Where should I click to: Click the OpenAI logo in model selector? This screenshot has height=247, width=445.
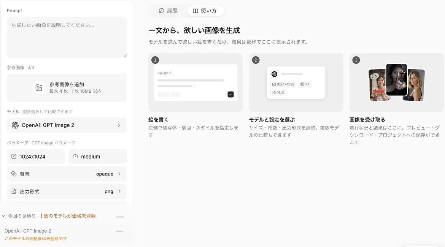coord(15,125)
